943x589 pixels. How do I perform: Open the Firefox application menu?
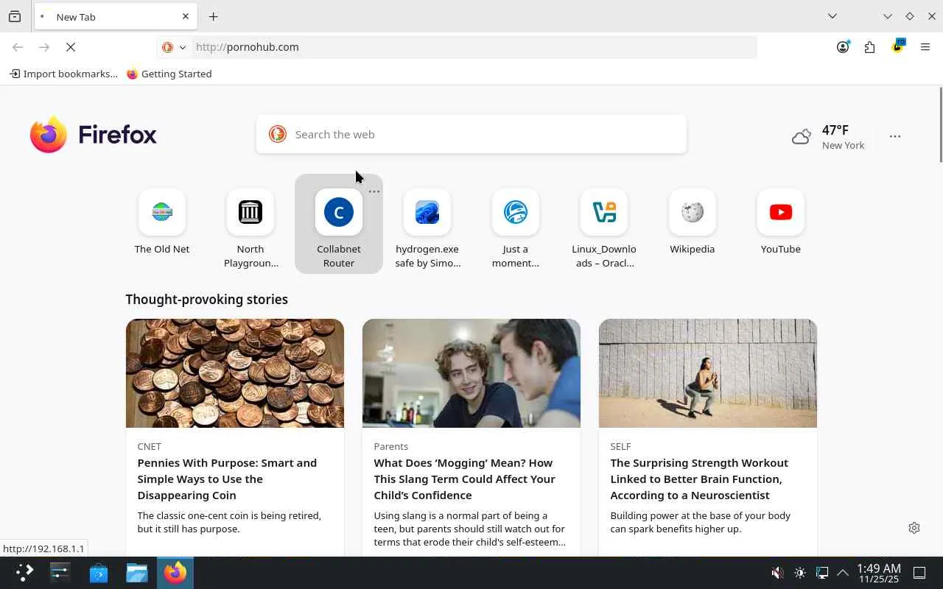click(925, 47)
